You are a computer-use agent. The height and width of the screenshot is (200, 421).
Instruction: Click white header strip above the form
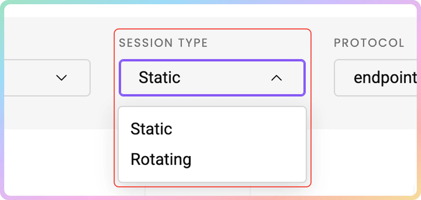point(210,11)
